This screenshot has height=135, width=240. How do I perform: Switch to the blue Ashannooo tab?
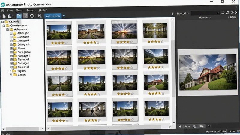(x=53, y=16)
